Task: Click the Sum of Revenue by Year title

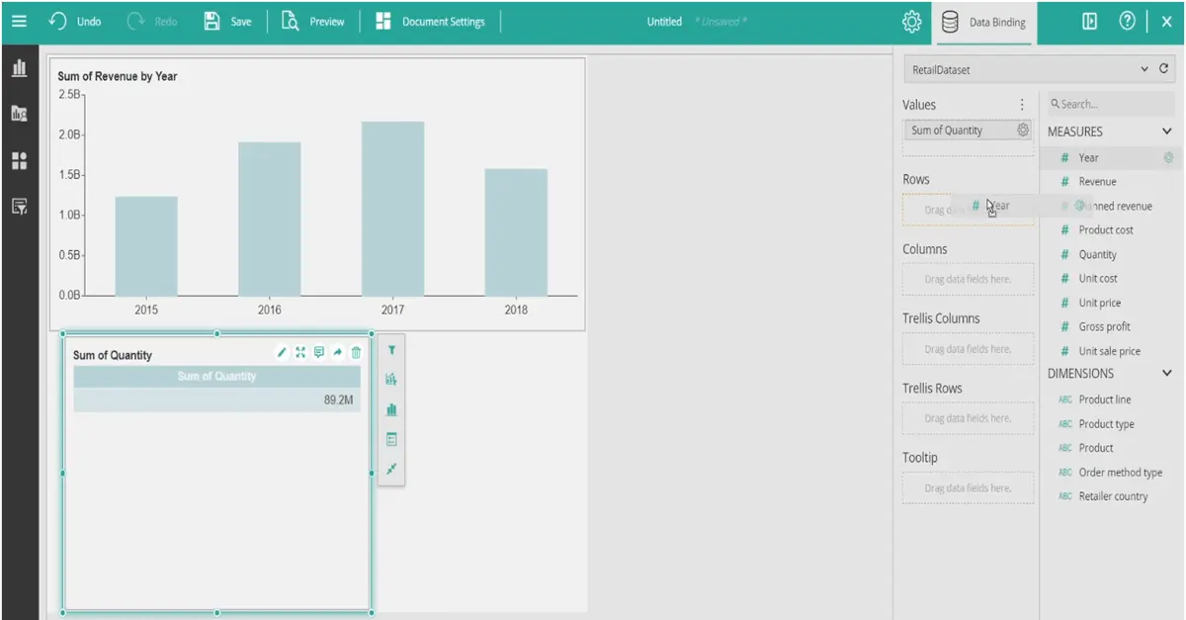Action: point(118,76)
